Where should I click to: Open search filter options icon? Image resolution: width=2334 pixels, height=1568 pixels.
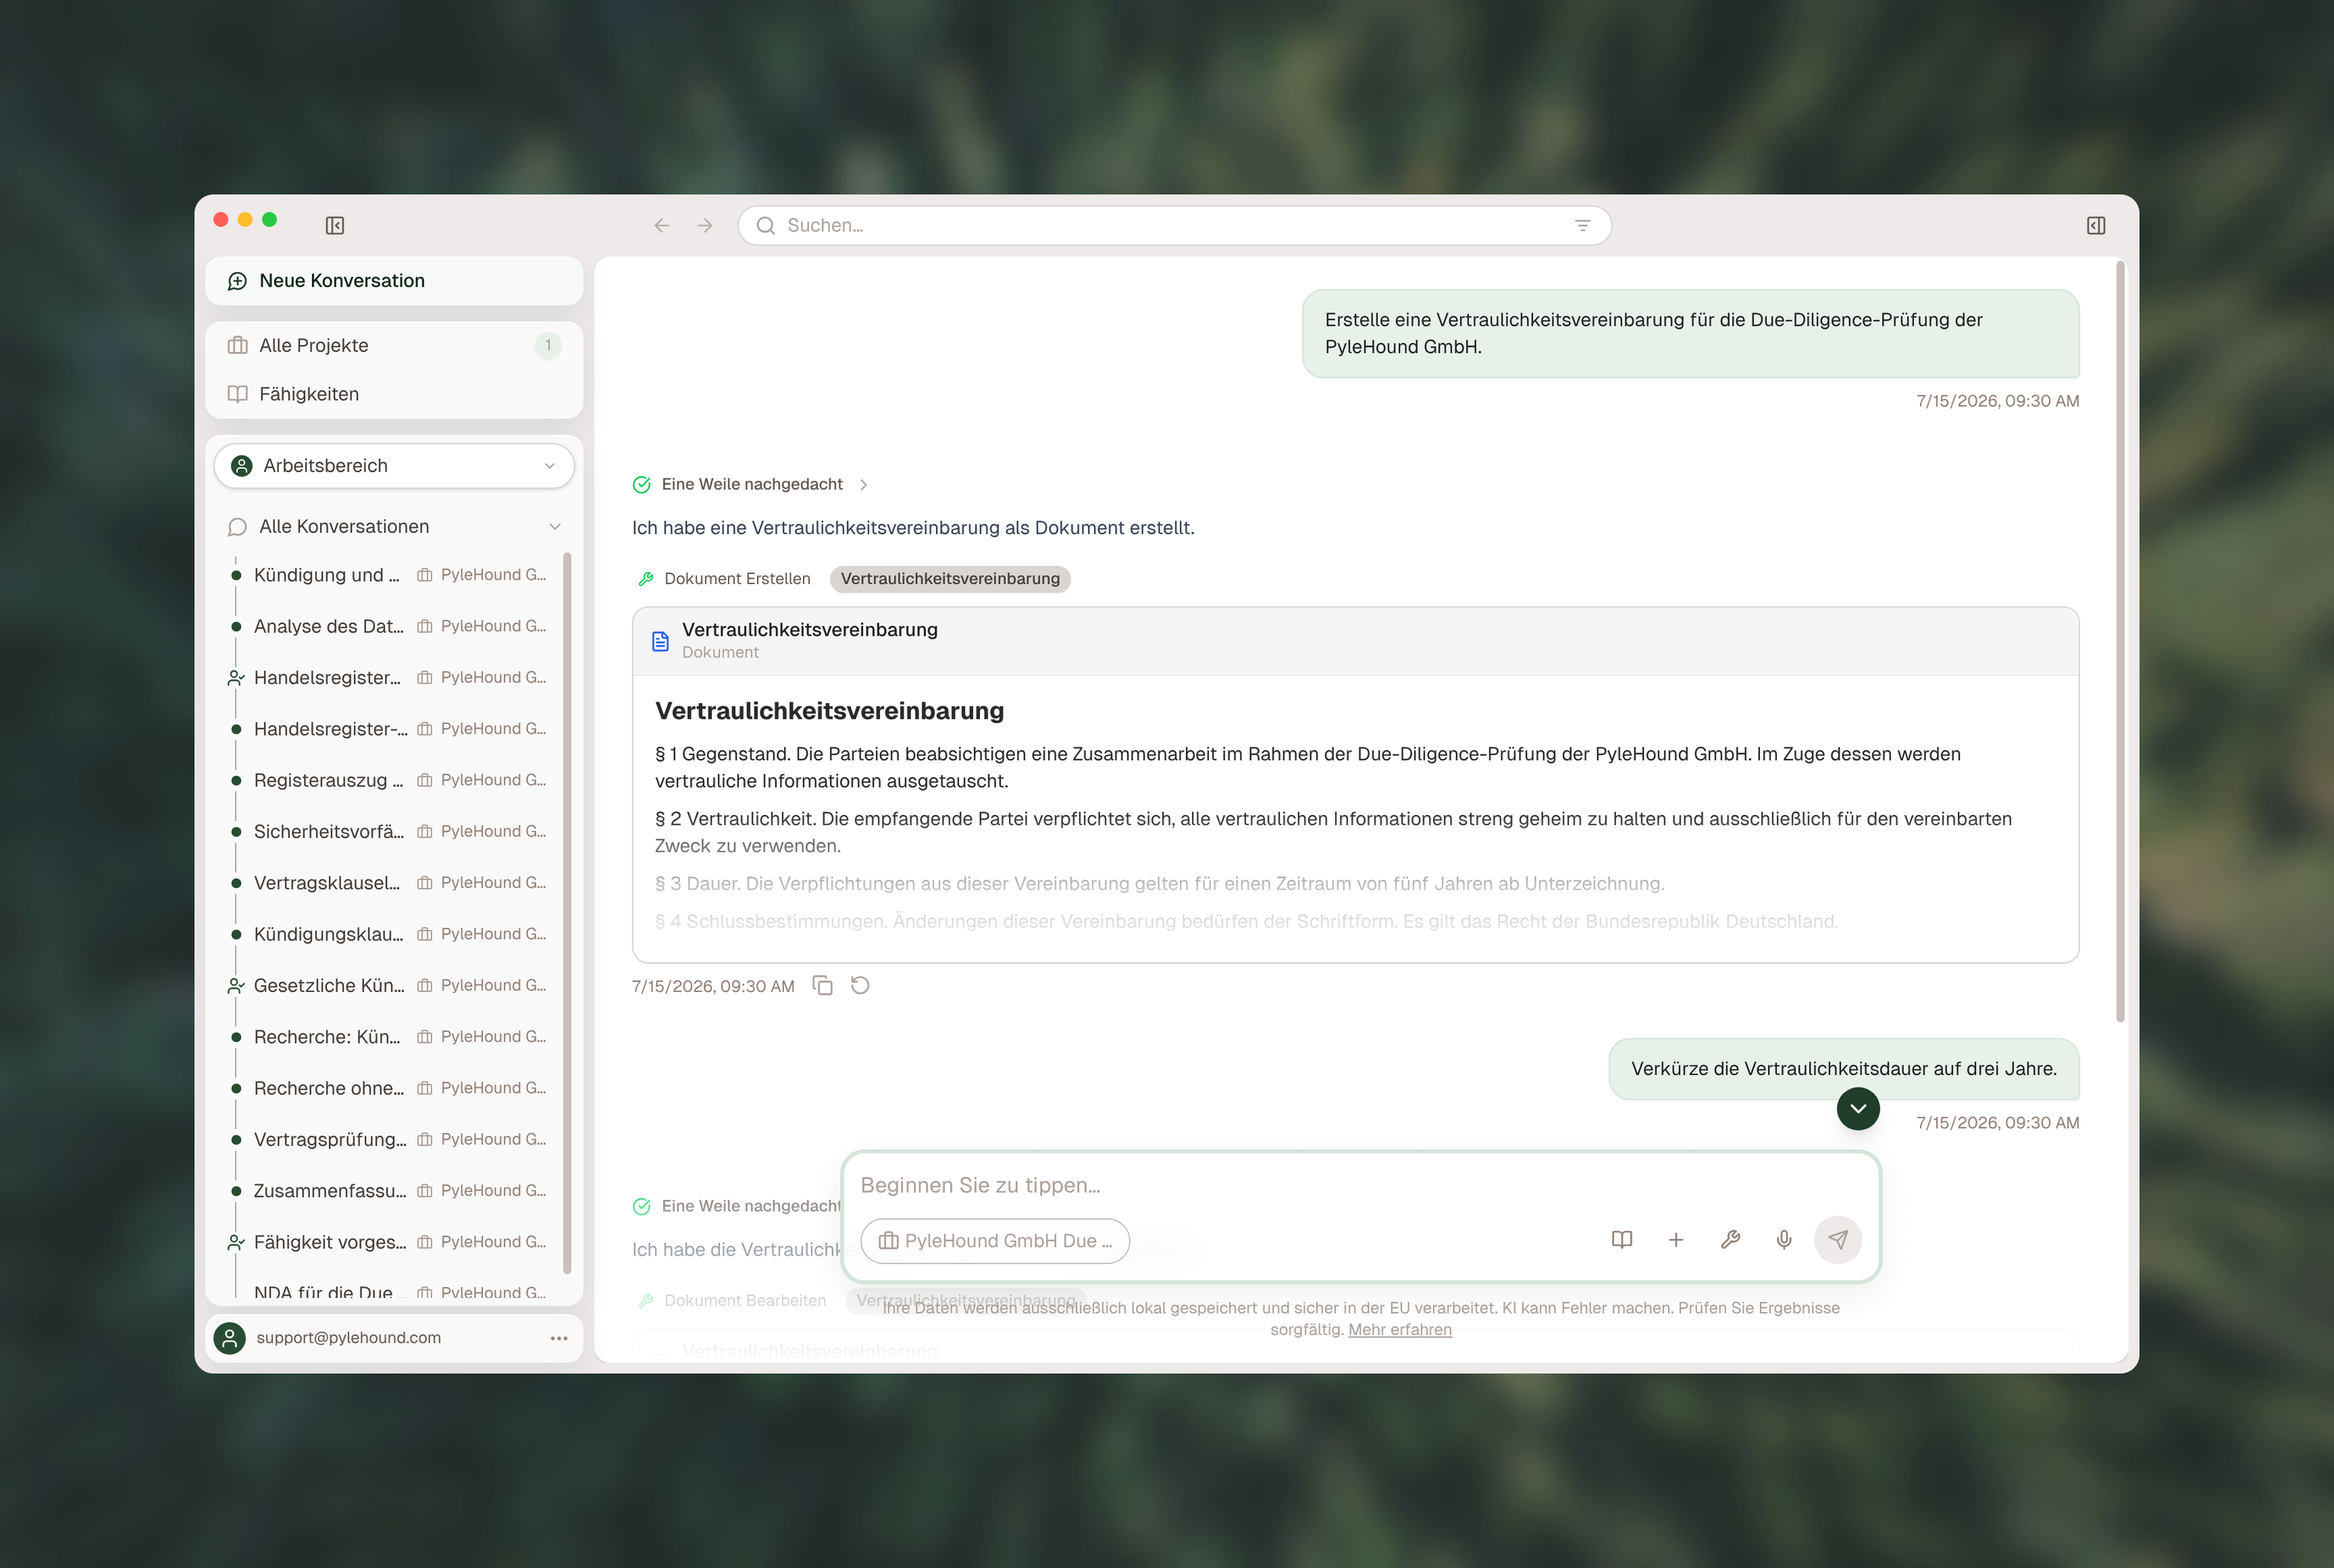pyautogui.click(x=1583, y=226)
